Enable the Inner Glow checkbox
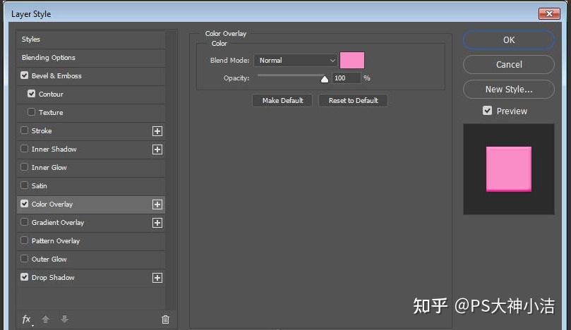 pyautogui.click(x=25, y=167)
